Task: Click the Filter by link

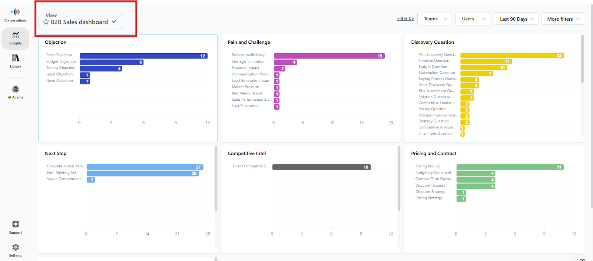Action: [405, 19]
